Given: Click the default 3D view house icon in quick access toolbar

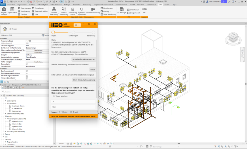Looking at the screenshot, I should (x=54, y=2).
